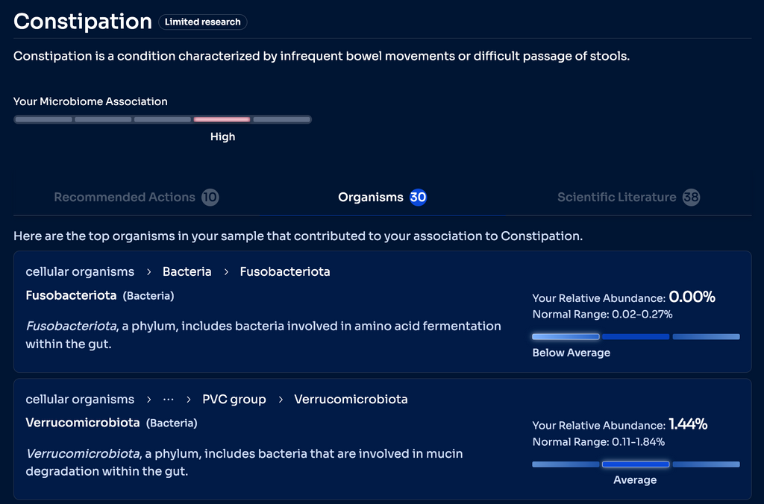The width and height of the screenshot is (764, 504).
Task: Select the Organisms tab
Action: [x=370, y=198]
